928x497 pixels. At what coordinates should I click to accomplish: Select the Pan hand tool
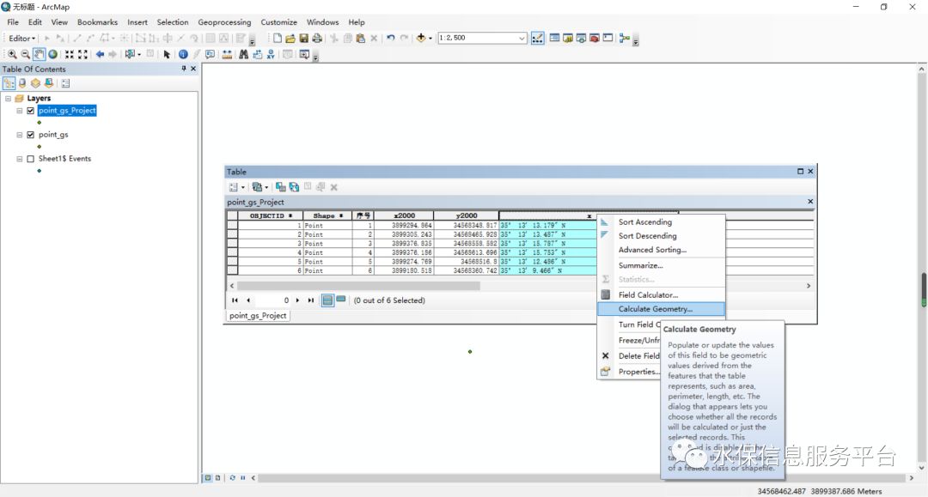click(x=39, y=54)
